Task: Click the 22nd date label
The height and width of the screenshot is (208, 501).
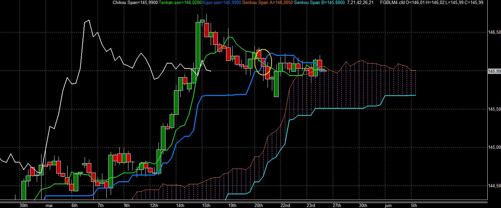Action: [x=285, y=205]
